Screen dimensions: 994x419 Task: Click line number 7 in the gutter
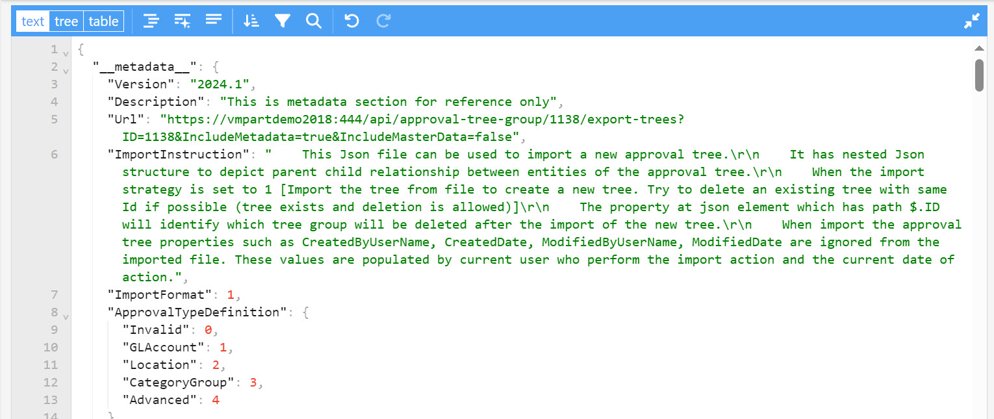pyautogui.click(x=54, y=294)
